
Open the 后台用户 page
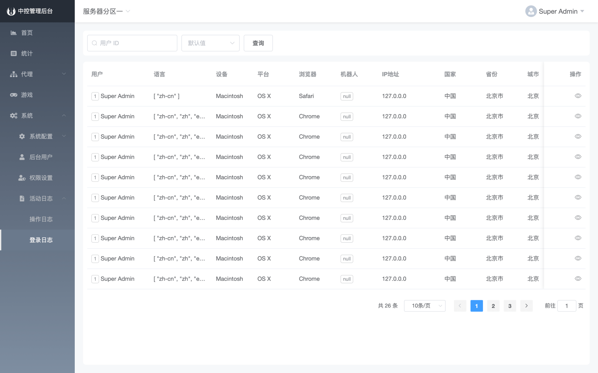click(37, 157)
